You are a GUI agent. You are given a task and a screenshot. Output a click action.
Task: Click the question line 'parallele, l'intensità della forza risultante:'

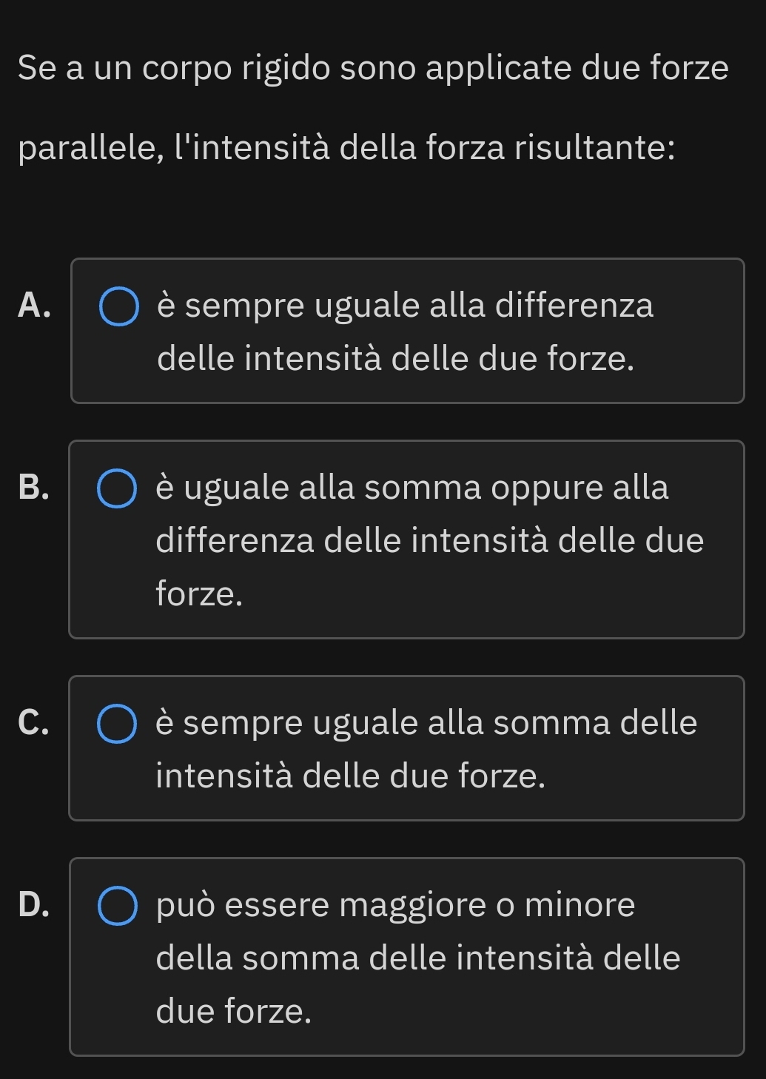point(346,147)
